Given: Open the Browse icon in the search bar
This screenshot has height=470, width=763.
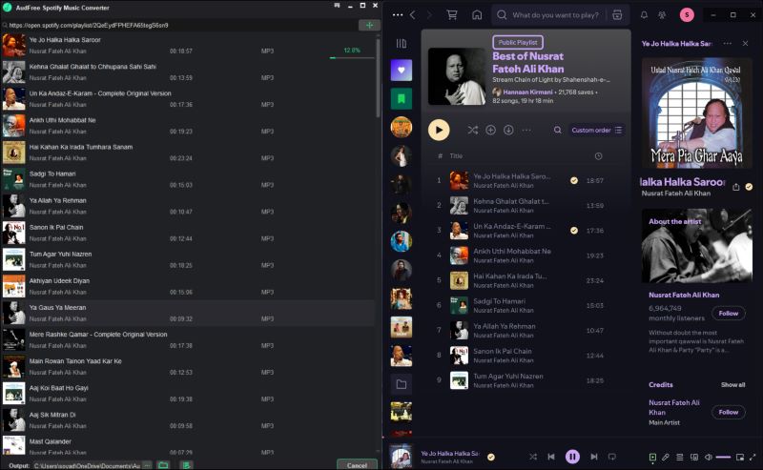Looking at the screenshot, I should [x=617, y=15].
